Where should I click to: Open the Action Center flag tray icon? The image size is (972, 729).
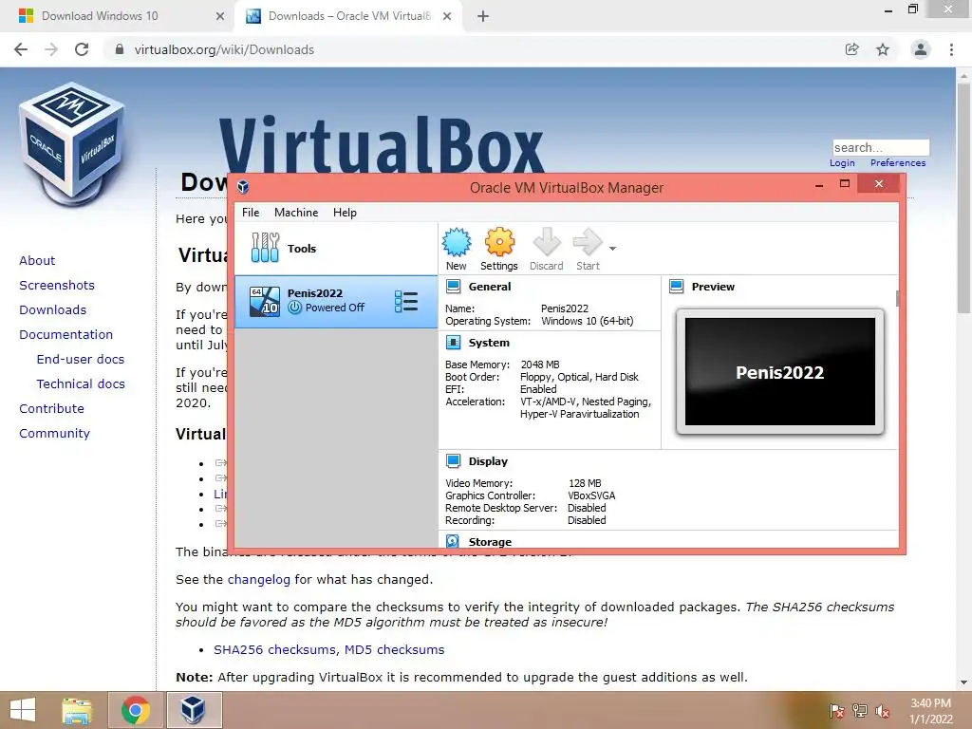pyautogui.click(x=837, y=711)
